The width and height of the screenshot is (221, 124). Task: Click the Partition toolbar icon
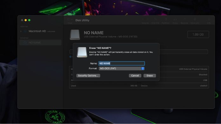tap(165, 21)
